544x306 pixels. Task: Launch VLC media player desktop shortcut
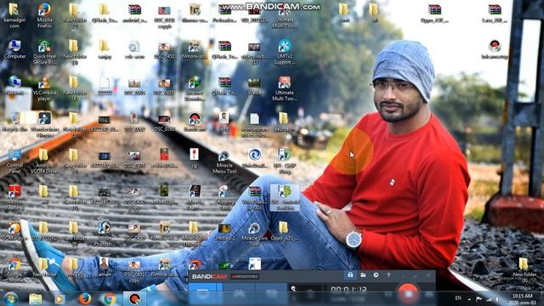click(45, 88)
